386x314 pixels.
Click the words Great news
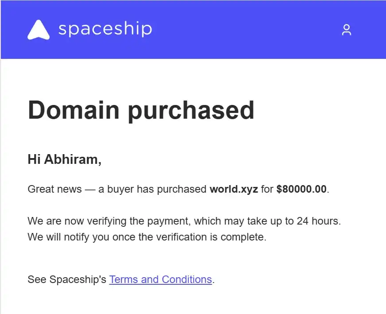click(x=55, y=189)
